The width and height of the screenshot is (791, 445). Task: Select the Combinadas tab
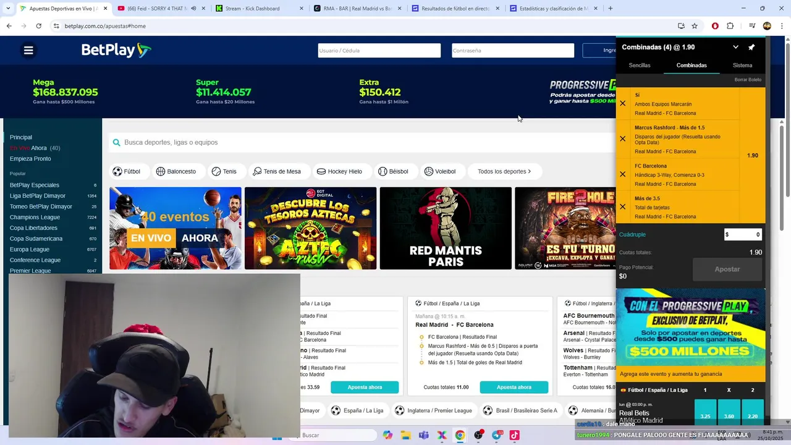pos(692,65)
